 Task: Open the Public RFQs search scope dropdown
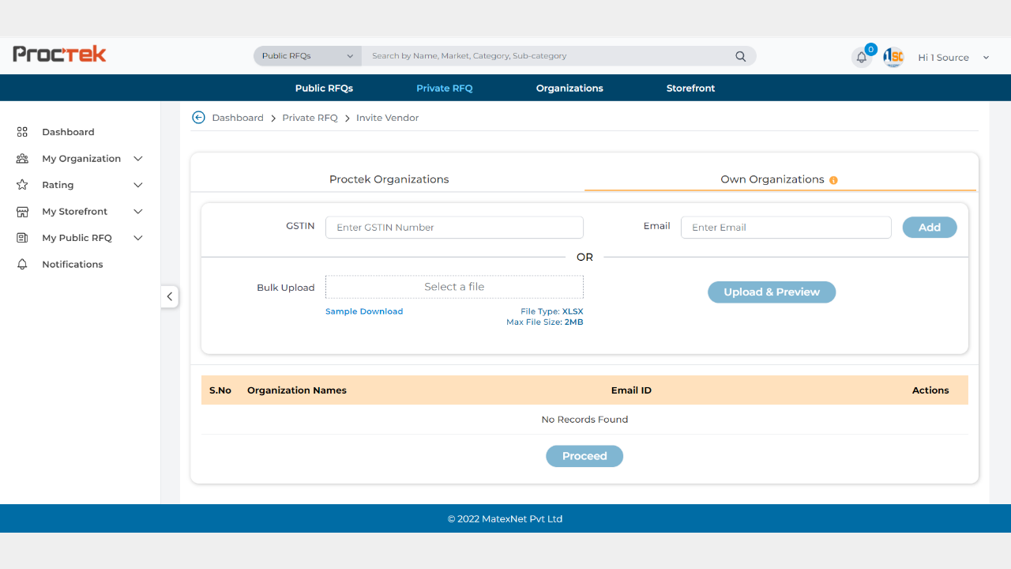coord(307,56)
